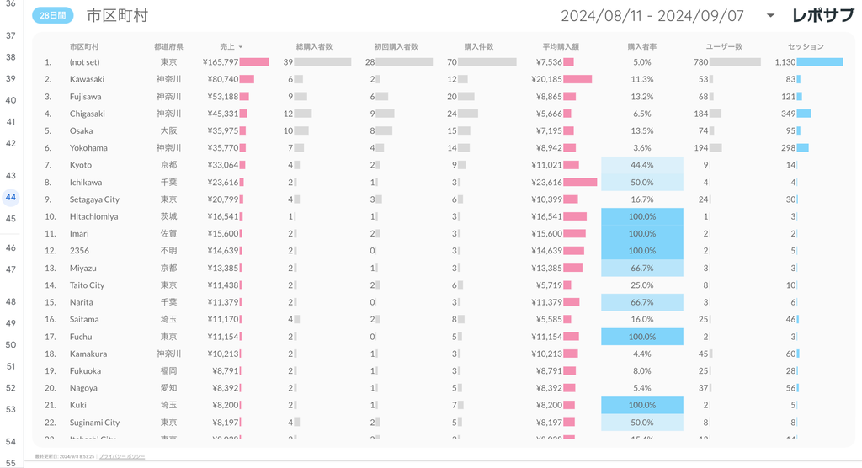Sort by 初回購入者数 column header
862x468 pixels.
tap(396, 46)
